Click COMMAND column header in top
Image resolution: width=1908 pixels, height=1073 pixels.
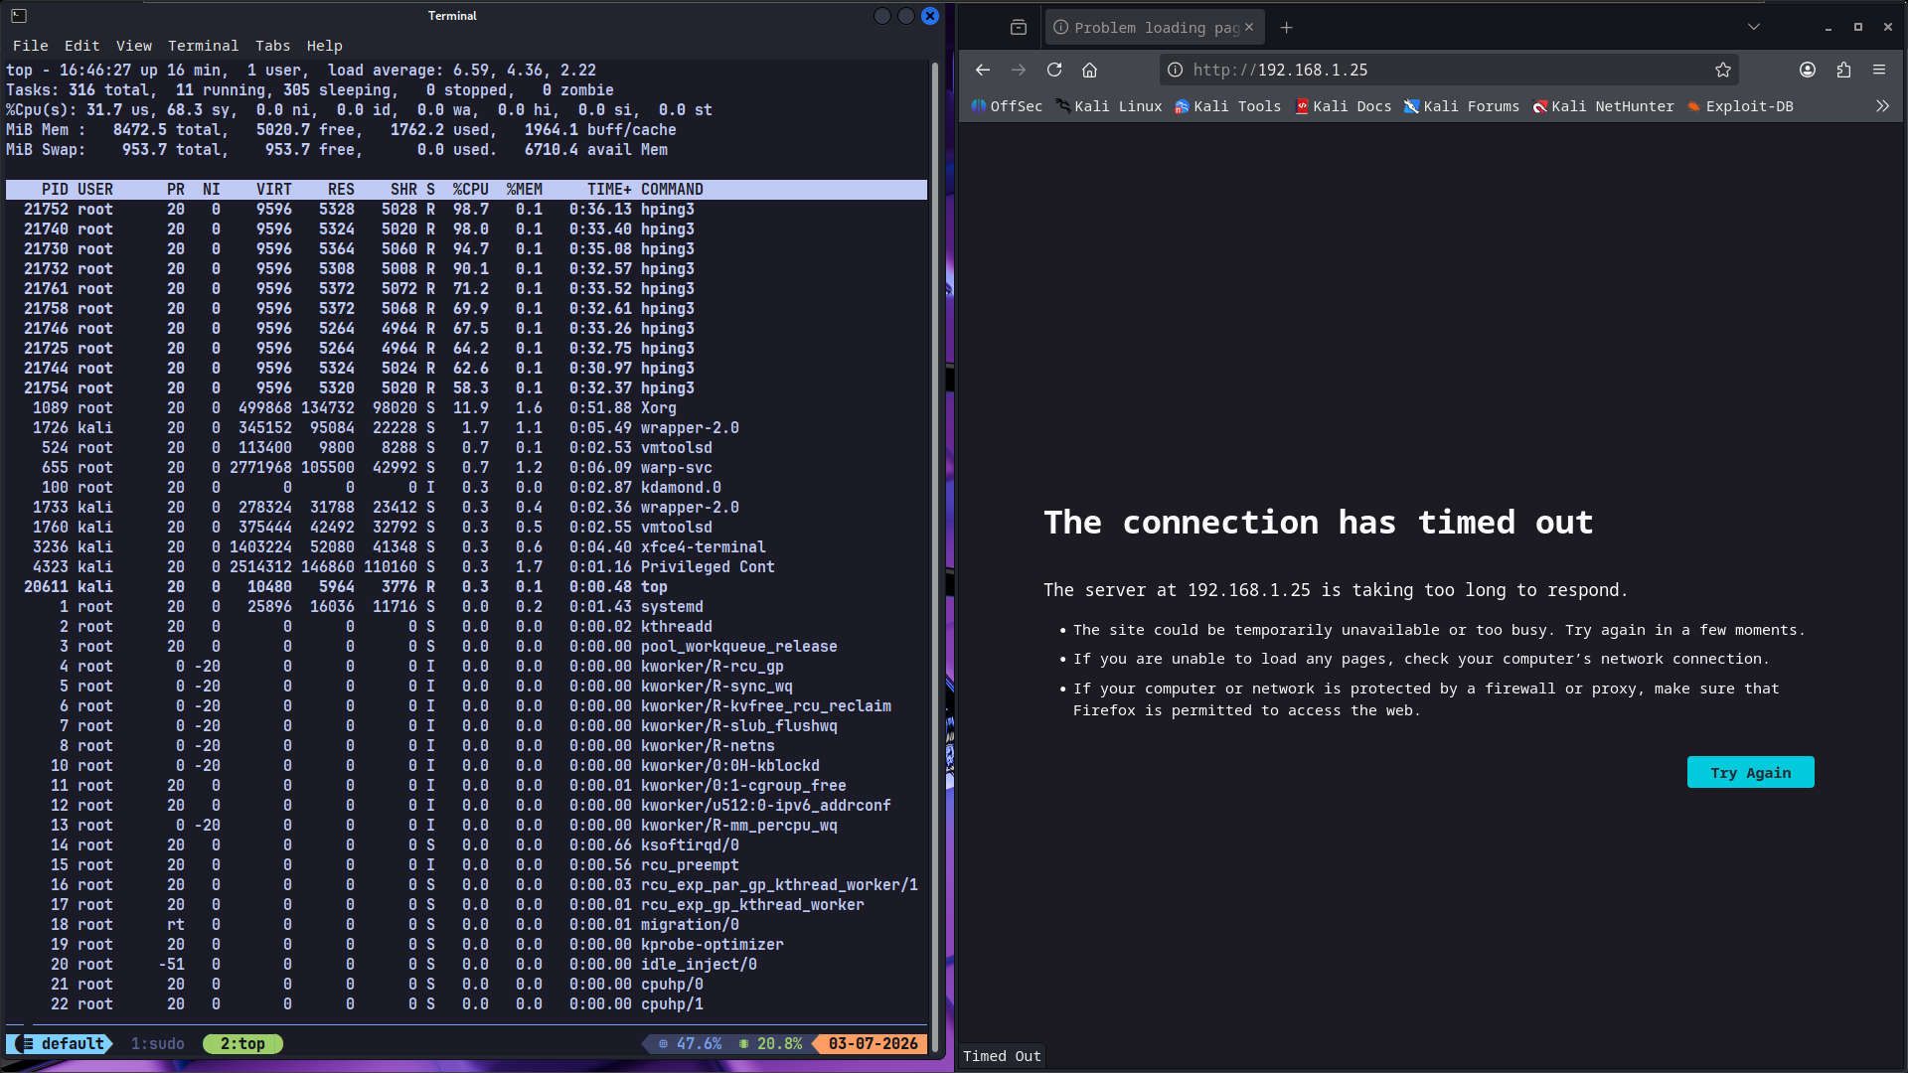(672, 190)
